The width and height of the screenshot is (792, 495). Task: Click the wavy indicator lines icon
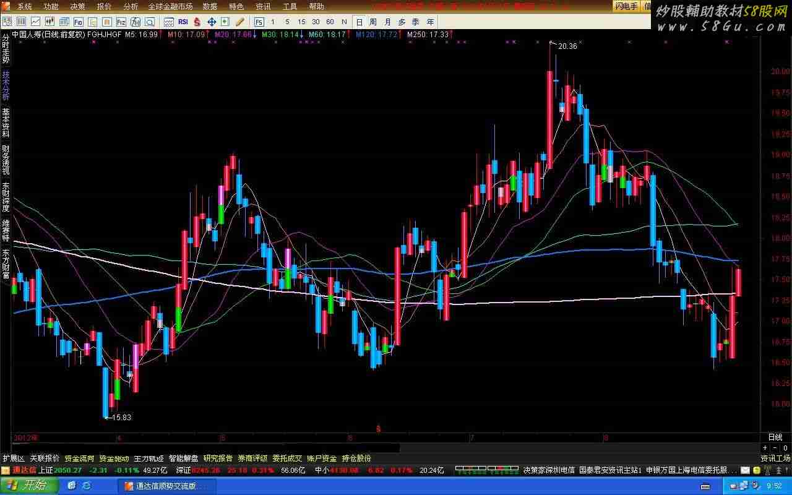(168, 22)
